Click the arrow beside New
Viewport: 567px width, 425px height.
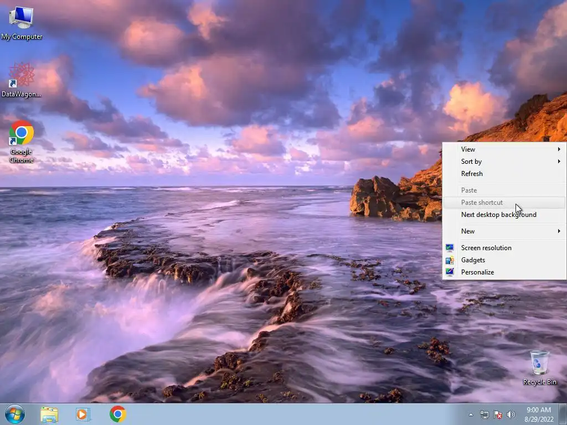[x=559, y=231]
